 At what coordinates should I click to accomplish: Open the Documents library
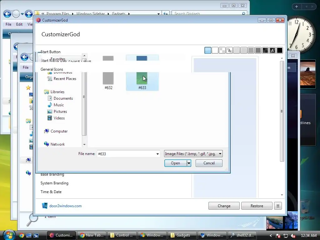(x=63, y=98)
